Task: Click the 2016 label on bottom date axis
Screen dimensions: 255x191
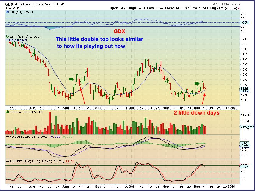Action: [x=231, y=187]
